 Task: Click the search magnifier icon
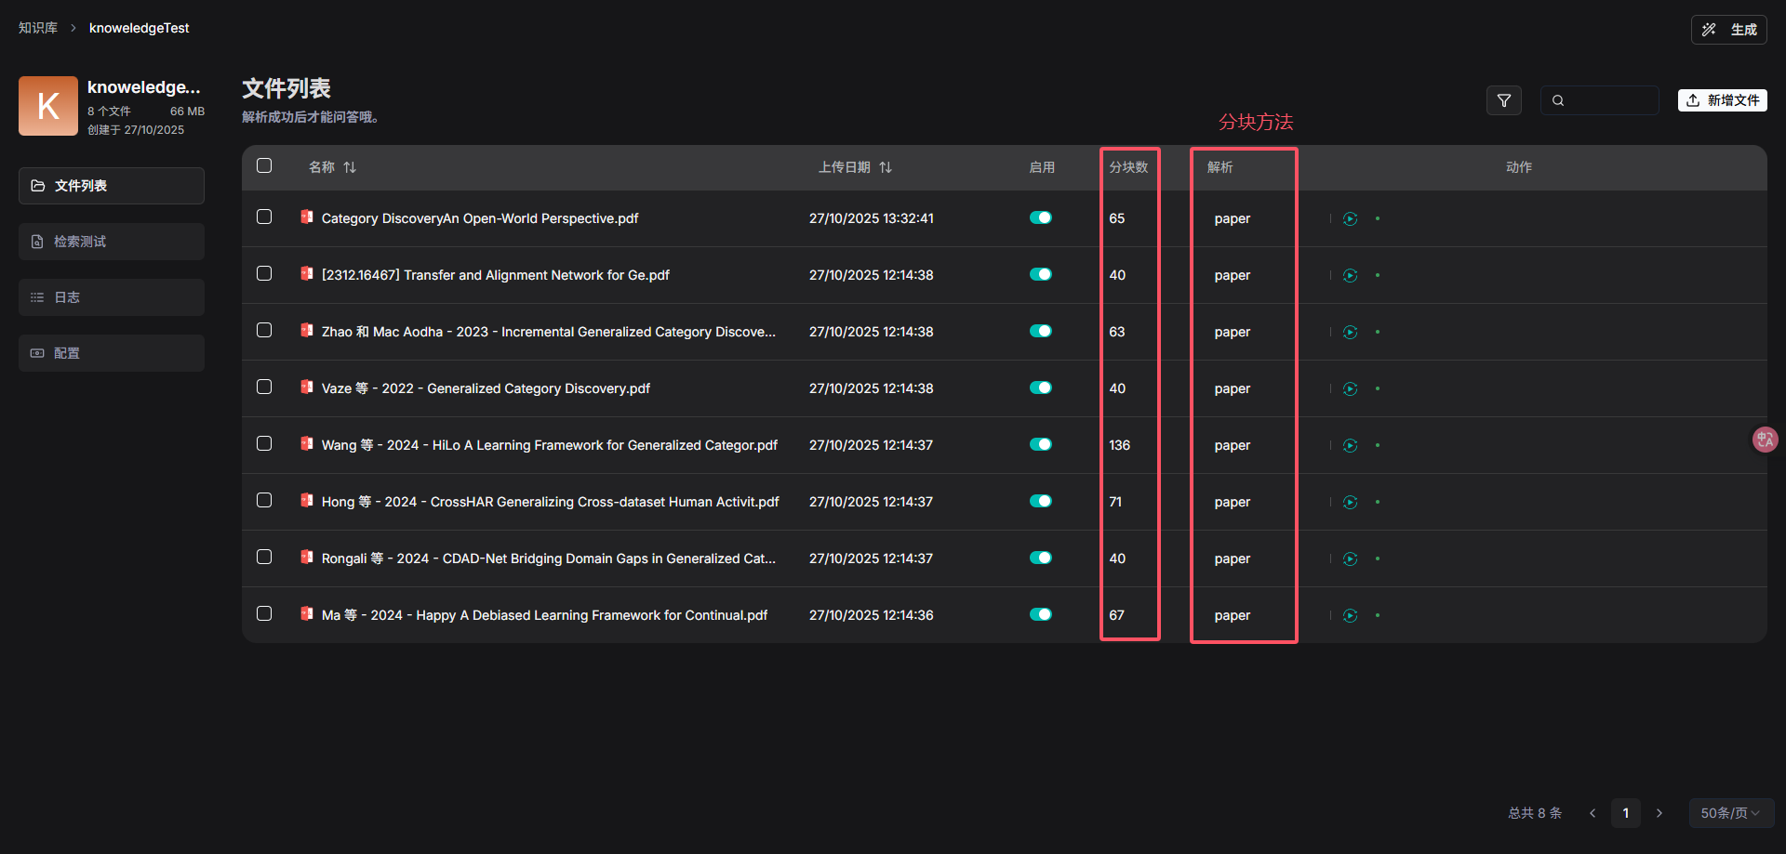1558,100
